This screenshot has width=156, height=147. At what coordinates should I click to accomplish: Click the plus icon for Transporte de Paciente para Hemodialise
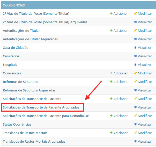[111, 116]
